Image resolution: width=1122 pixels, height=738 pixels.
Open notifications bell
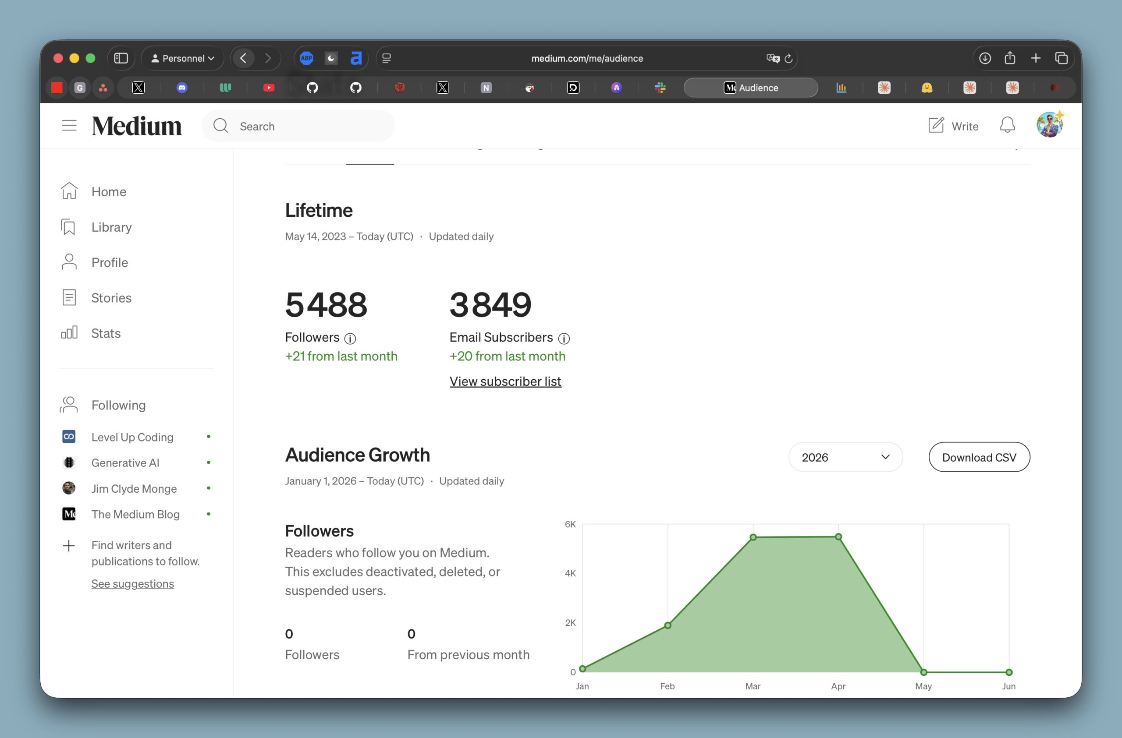pyautogui.click(x=1007, y=125)
